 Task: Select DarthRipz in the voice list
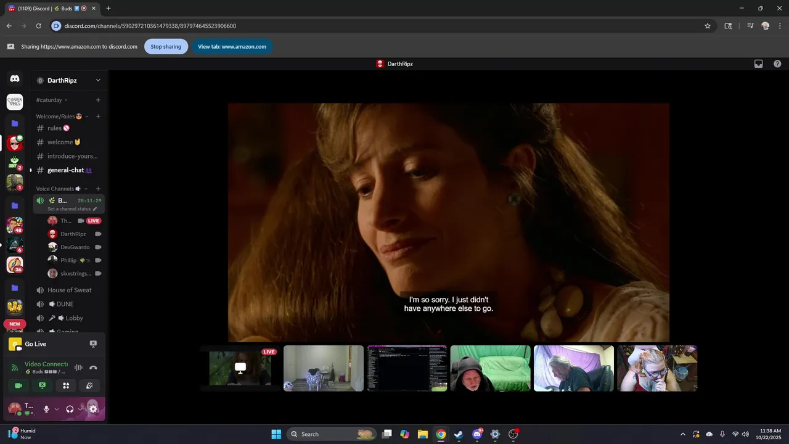click(x=74, y=234)
